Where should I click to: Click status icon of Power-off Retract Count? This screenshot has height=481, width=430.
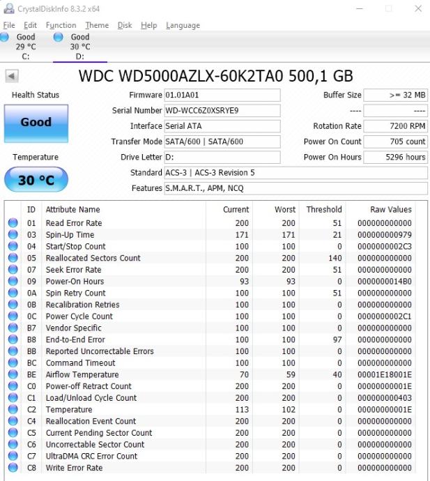coord(13,386)
